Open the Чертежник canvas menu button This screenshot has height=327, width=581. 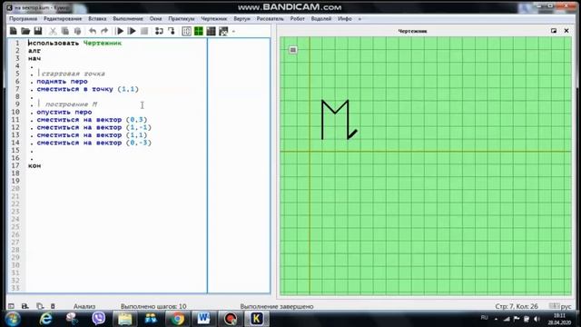(292, 50)
